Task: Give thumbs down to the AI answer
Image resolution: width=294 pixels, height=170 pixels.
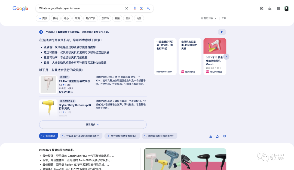Action: click(x=224, y=136)
